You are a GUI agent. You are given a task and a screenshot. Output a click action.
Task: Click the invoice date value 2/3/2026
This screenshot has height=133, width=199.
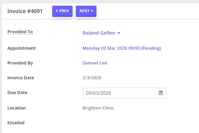point(92,78)
